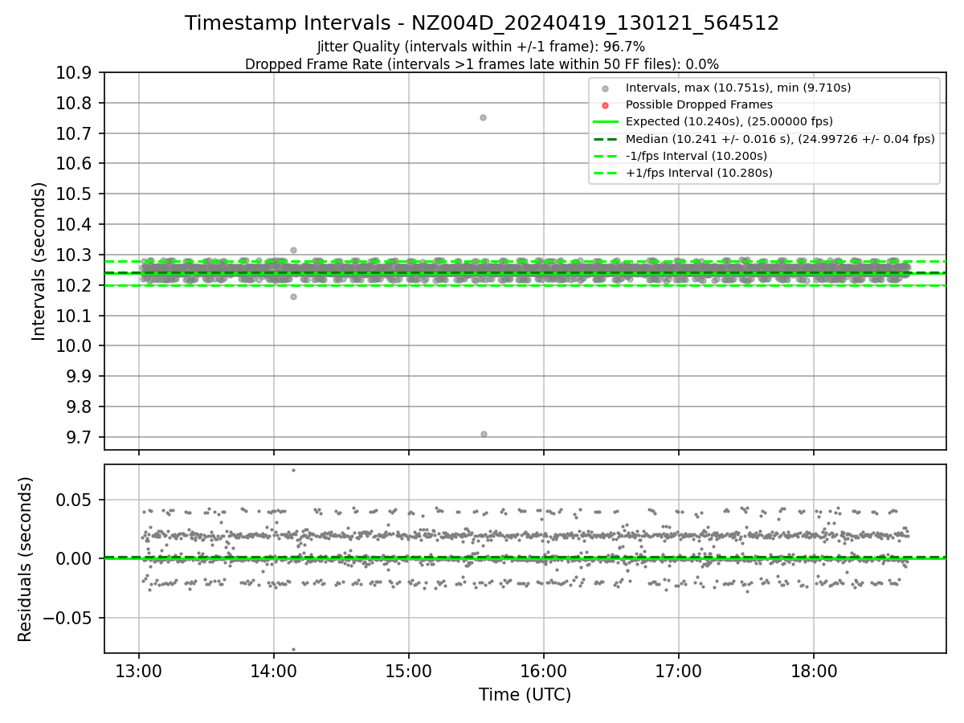Click legend entry 'Possible Dropped Frames'
The width and height of the screenshot is (964, 723).
click(x=699, y=104)
